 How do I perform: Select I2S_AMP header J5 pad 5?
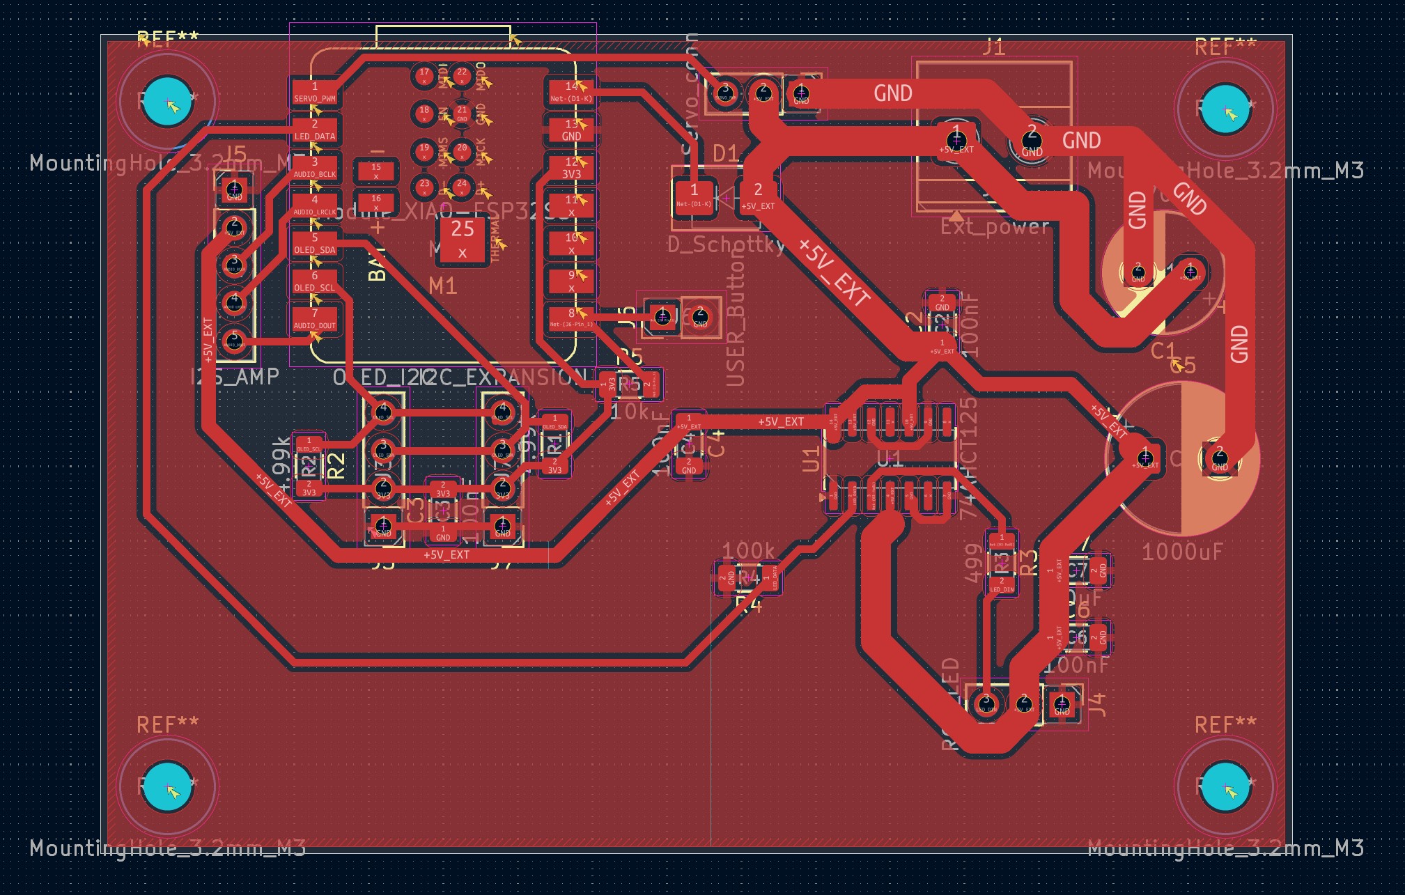234,341
